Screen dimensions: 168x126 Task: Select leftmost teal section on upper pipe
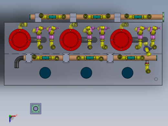click(x=53, y=17)
